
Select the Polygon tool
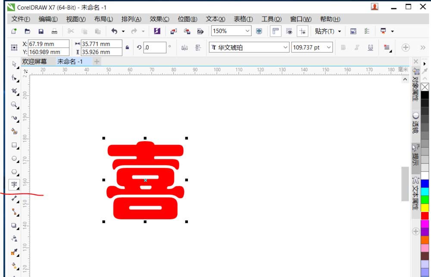click(14, 172)
